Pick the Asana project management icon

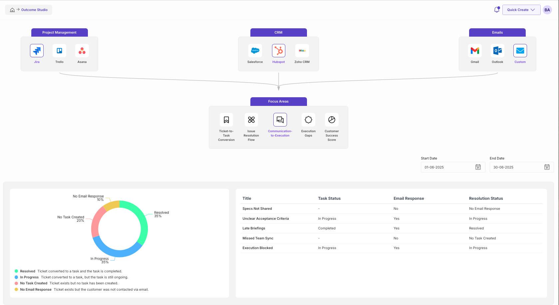click(x=82, y=51)
